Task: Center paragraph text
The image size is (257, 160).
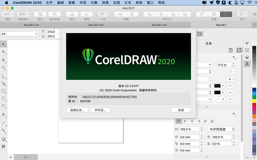Action: tap(192, 121)
